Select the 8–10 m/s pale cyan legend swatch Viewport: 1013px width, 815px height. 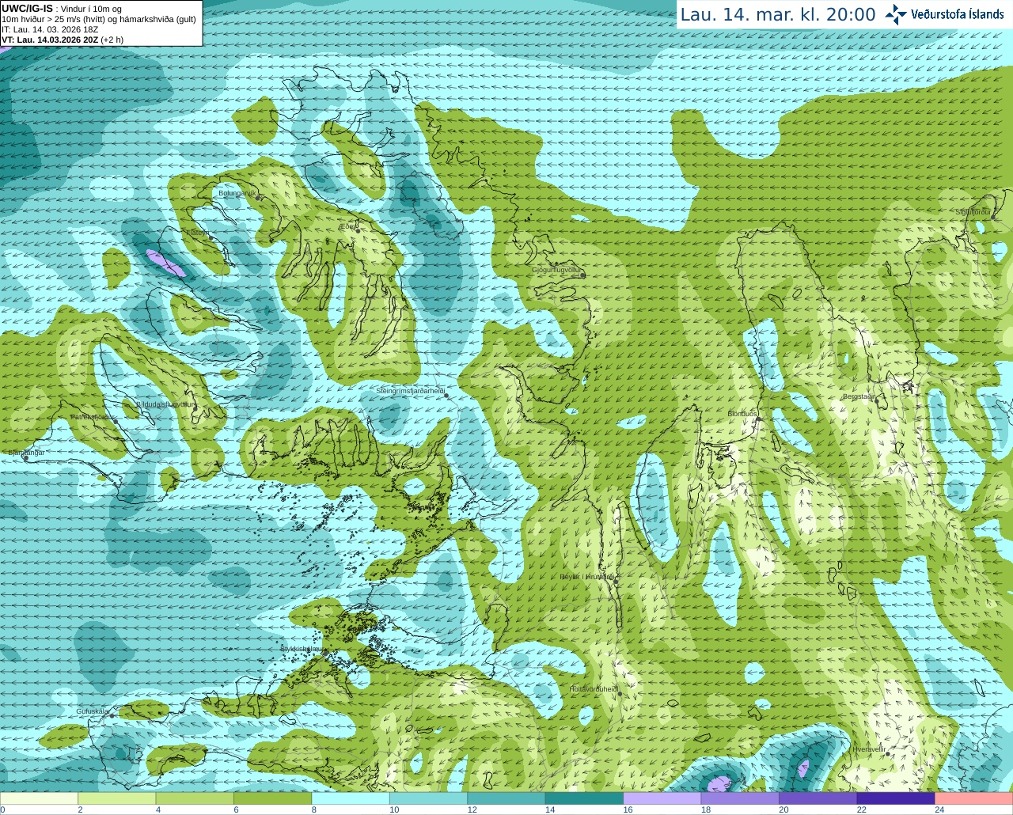351,798
